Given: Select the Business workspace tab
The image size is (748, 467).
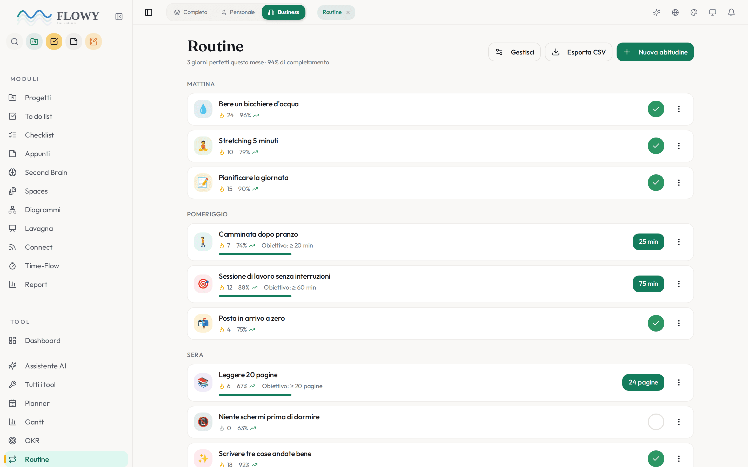Looking at the screenshot, I should coord(283,12).
